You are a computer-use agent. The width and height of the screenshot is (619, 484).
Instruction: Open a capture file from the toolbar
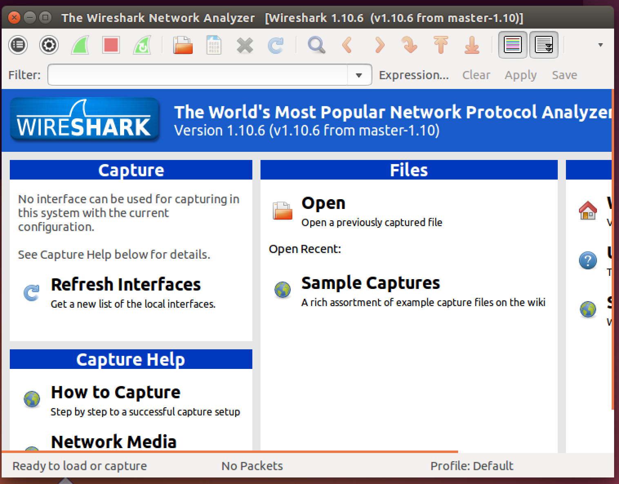pos(183,45)
